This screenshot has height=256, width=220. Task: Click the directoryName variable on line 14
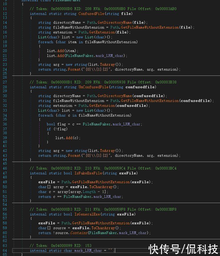point(67,22)
